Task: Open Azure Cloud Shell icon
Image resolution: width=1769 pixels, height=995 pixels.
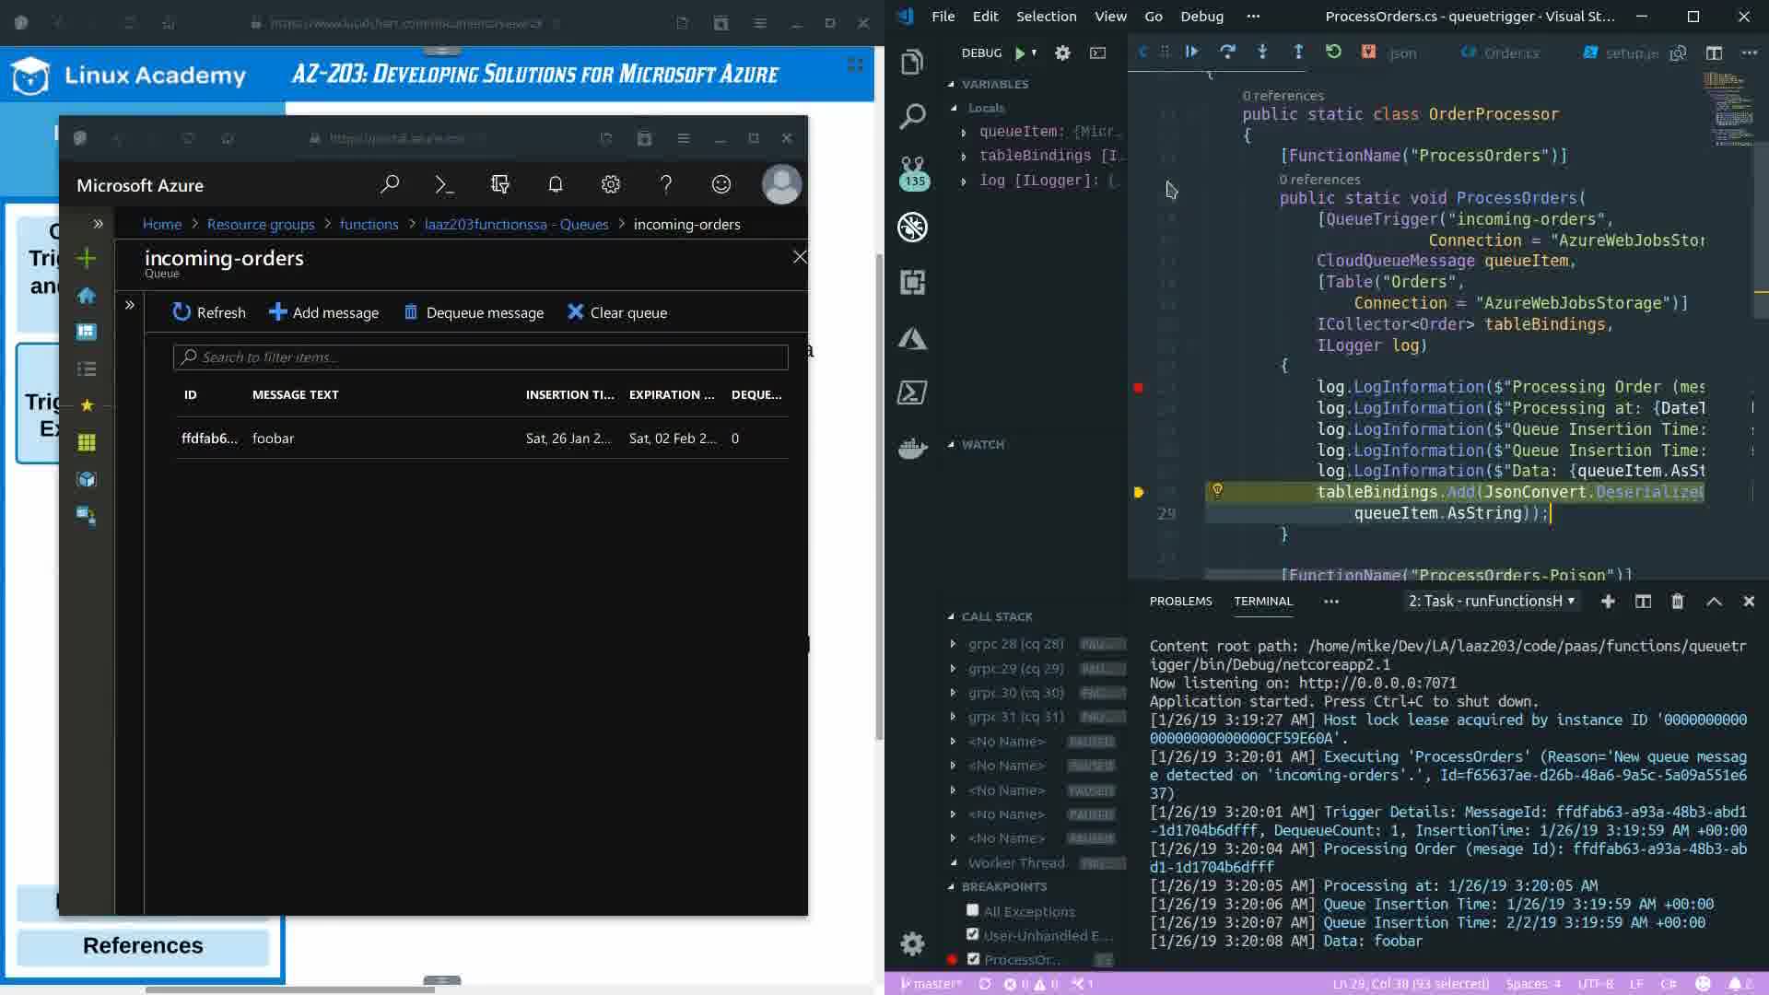Action: click(x=444, y=185)
